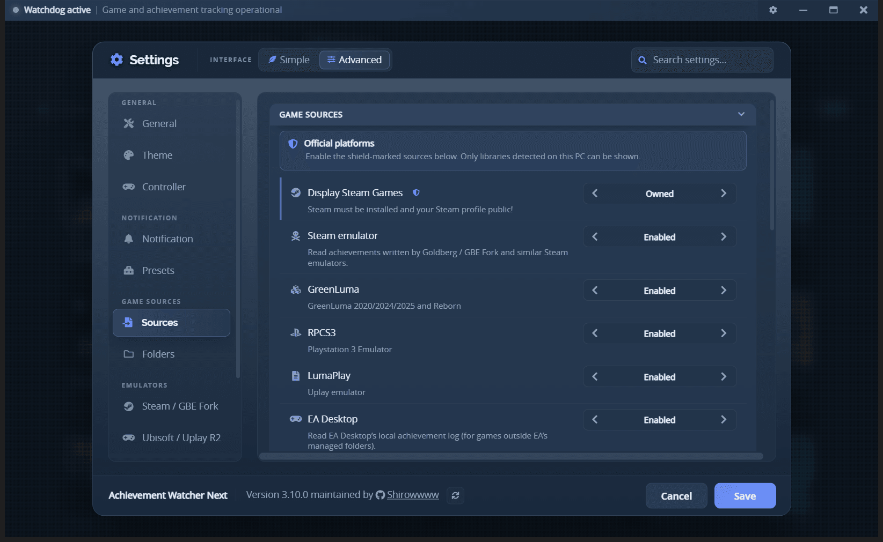Click the Folders folder icon

[128, 354]
